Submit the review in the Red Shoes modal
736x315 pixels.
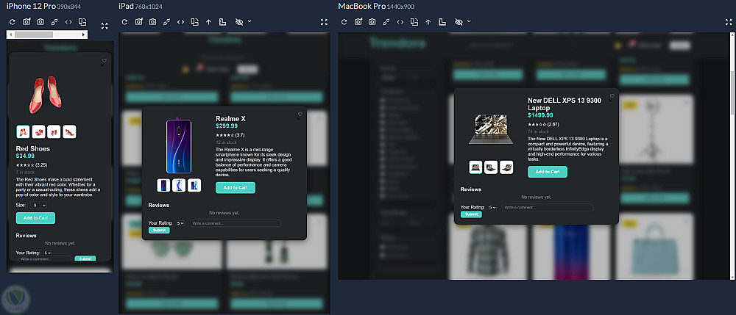(85, 258)
